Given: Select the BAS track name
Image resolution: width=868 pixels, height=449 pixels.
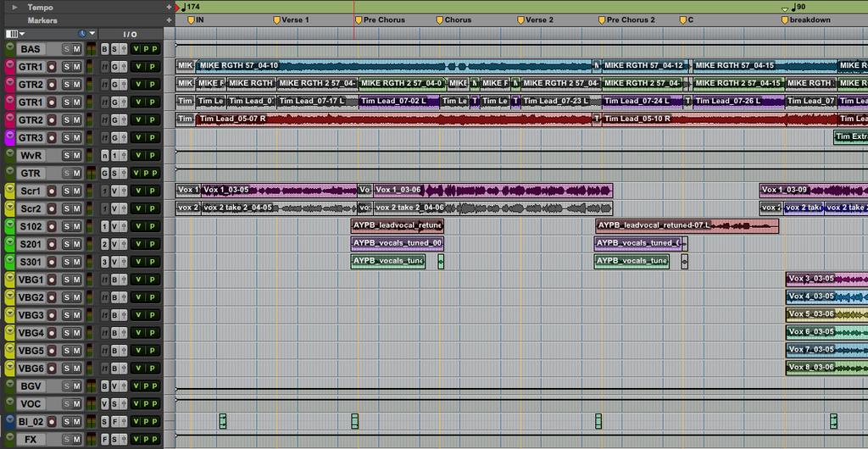Looking at the screenshot, I should [31, 49].
